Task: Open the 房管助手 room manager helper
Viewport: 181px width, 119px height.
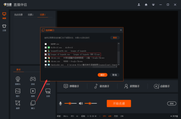Action: pos(132,86)
